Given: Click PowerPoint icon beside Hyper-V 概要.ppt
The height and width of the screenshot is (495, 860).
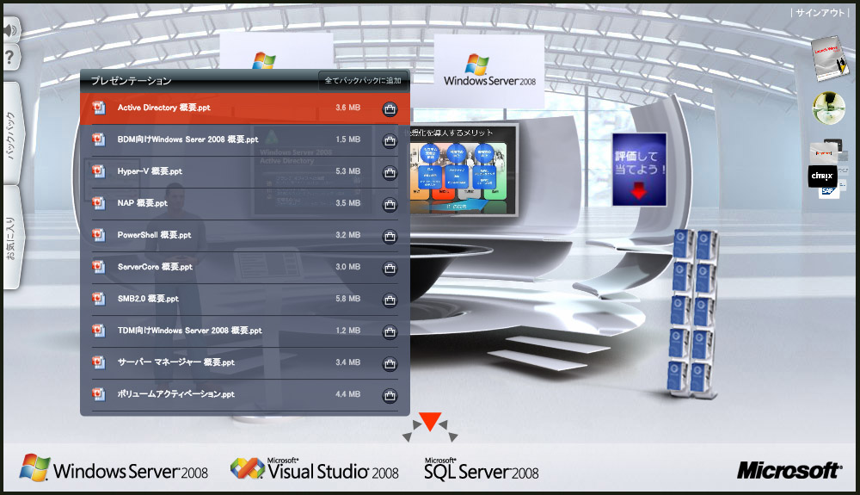Looking at the screenshot, I should coord(99,171).
